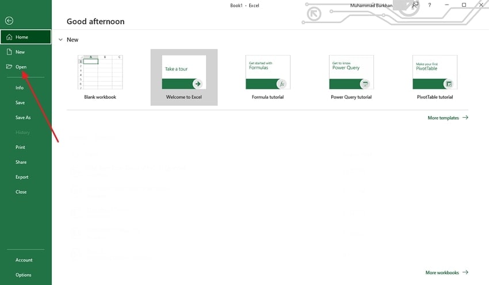Click the PivotTable tutorial grid icon

(x=449, y=84)
